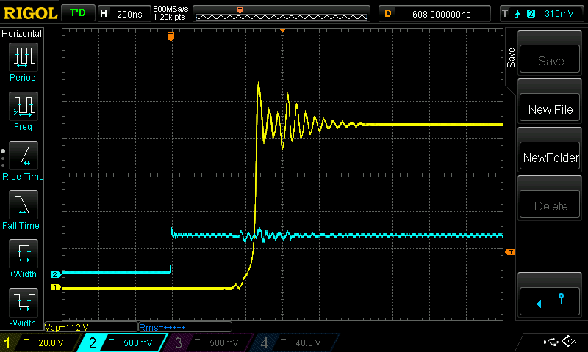
Task: Click the USB connection status icon
Action: click(x=550, y=342)
